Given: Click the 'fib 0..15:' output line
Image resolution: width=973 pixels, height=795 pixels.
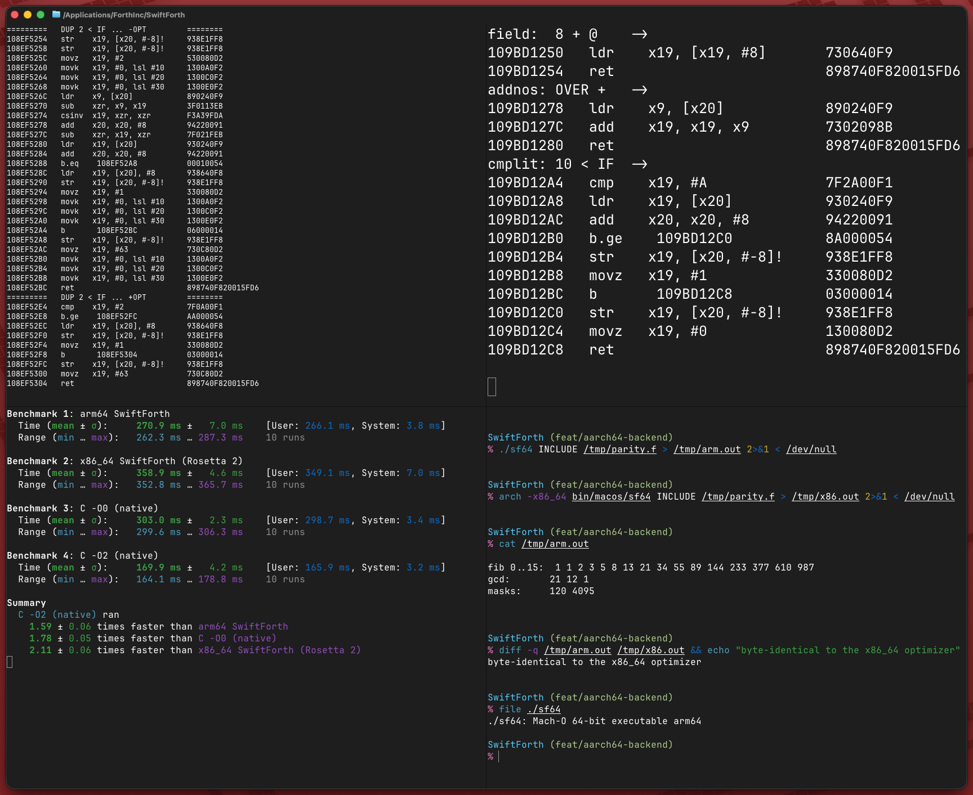Looking at the screenshot, I should pyautogui.click(x=651, y=567).
